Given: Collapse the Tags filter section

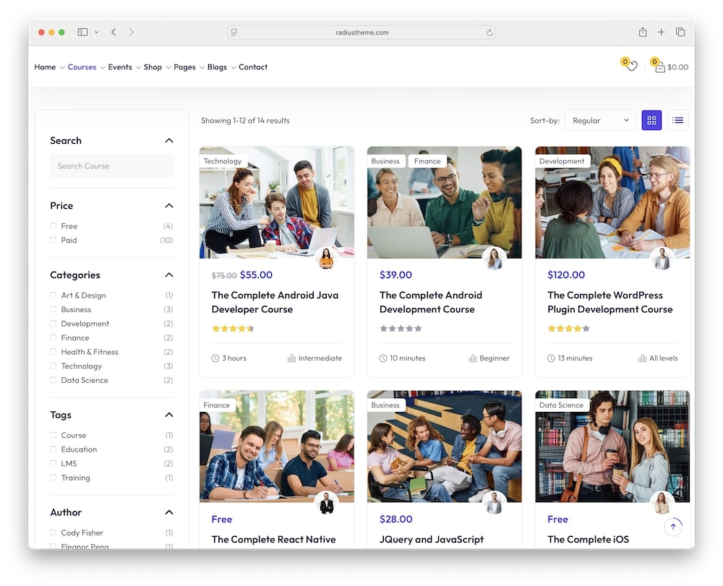Looking at the screenshot, I should [169, 415].
